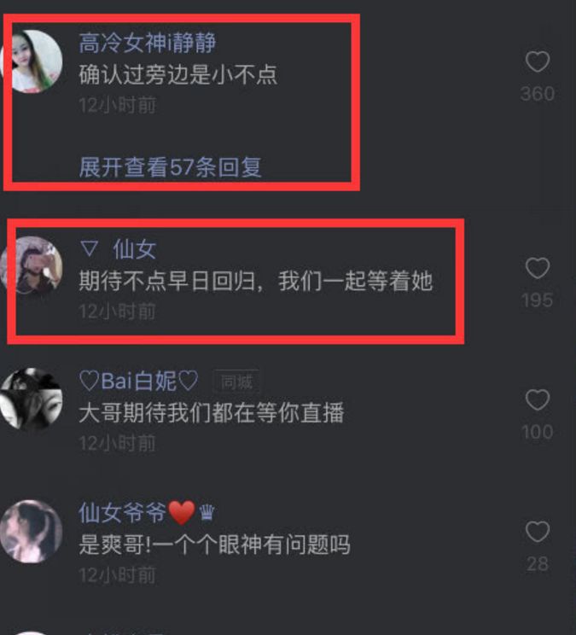Click the 195 like count

pos(538,300)
